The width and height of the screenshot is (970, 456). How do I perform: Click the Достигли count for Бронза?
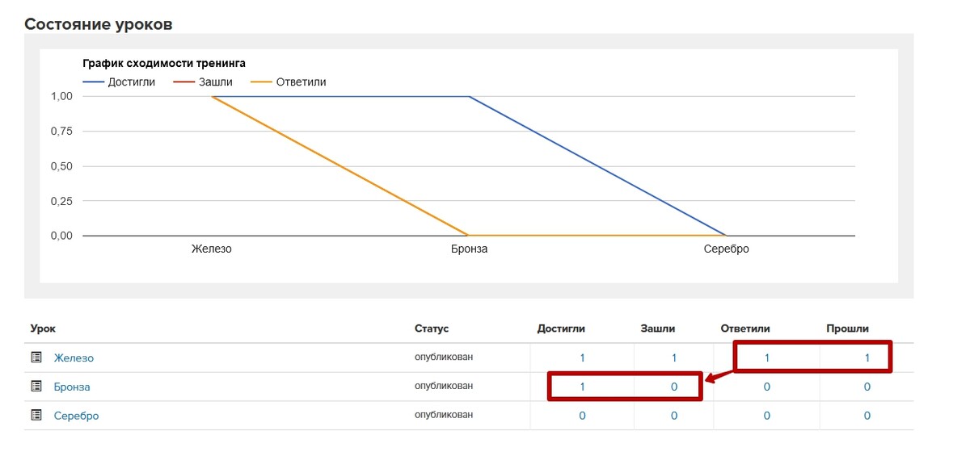pyautogui.click(x=582, y=387)
